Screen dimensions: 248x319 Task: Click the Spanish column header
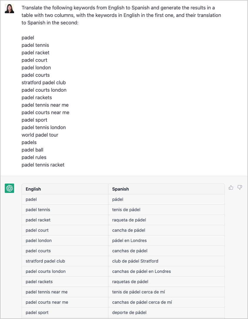point(120,189)
